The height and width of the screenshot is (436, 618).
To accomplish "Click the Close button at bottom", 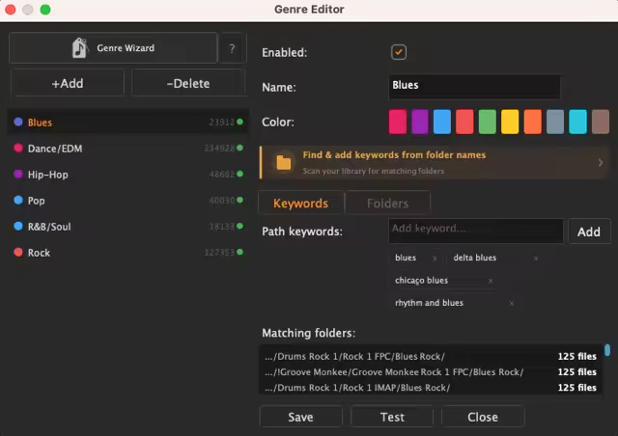I will (x=483, y=417).
